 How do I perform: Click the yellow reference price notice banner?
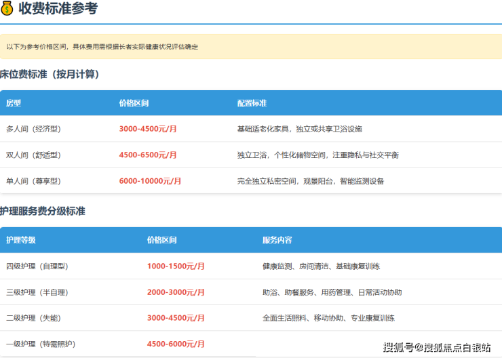click(x=250, y=47)
